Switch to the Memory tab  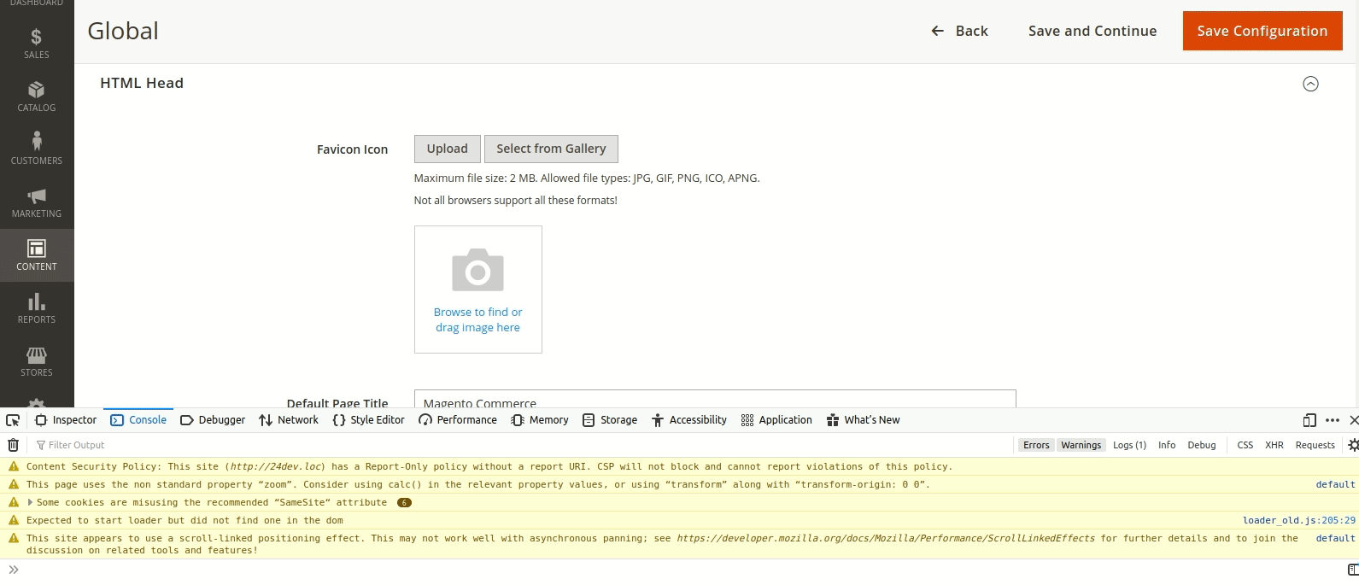(x=540, y=420)
